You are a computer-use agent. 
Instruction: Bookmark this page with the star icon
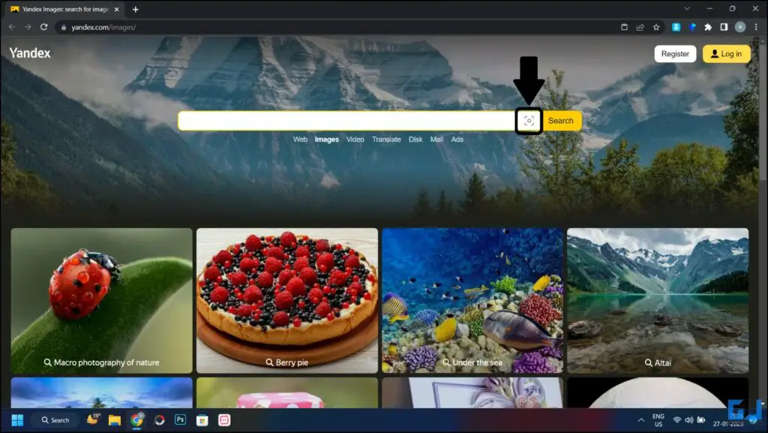click(x=656, y=27)
